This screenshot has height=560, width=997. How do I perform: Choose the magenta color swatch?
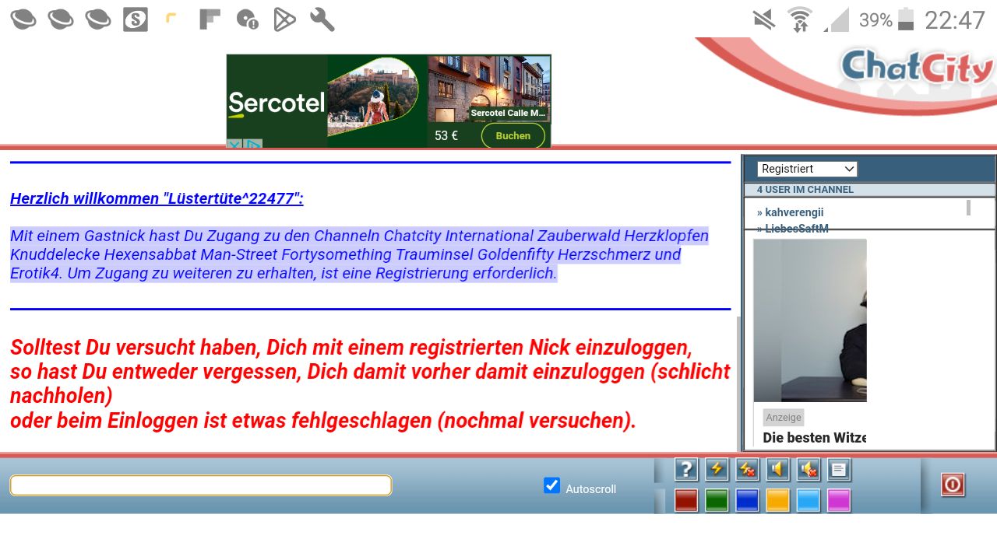[x=839, y=500]
